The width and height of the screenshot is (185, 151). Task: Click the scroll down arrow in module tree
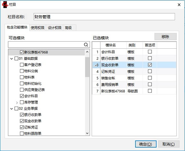pos(87,133)
